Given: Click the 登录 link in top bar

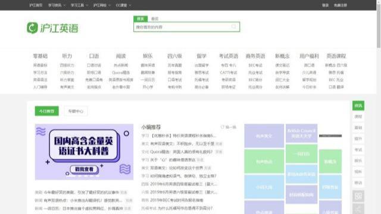Looking at the screenshot, I should (x=325, y=5).
